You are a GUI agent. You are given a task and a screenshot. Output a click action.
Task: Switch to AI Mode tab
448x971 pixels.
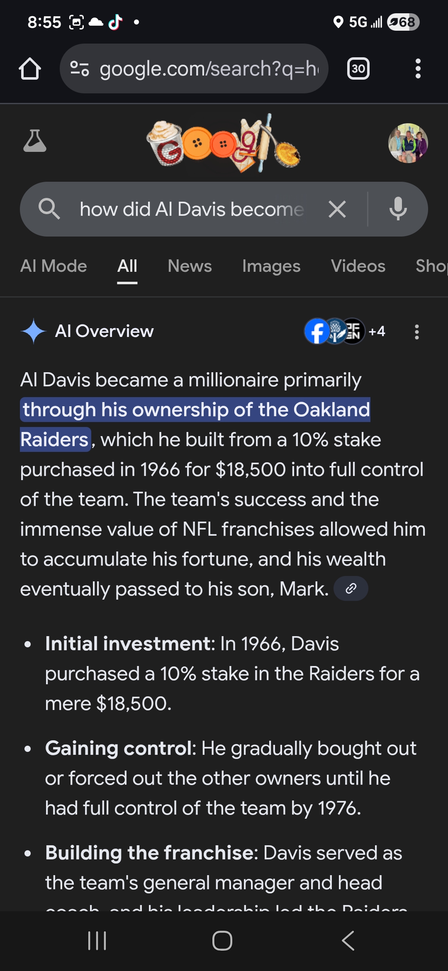54,266
